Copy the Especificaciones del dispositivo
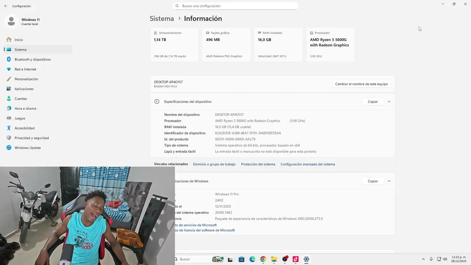The height and width of the screenshot is (265, 471). pyautogui.click(x=373, y=102)
